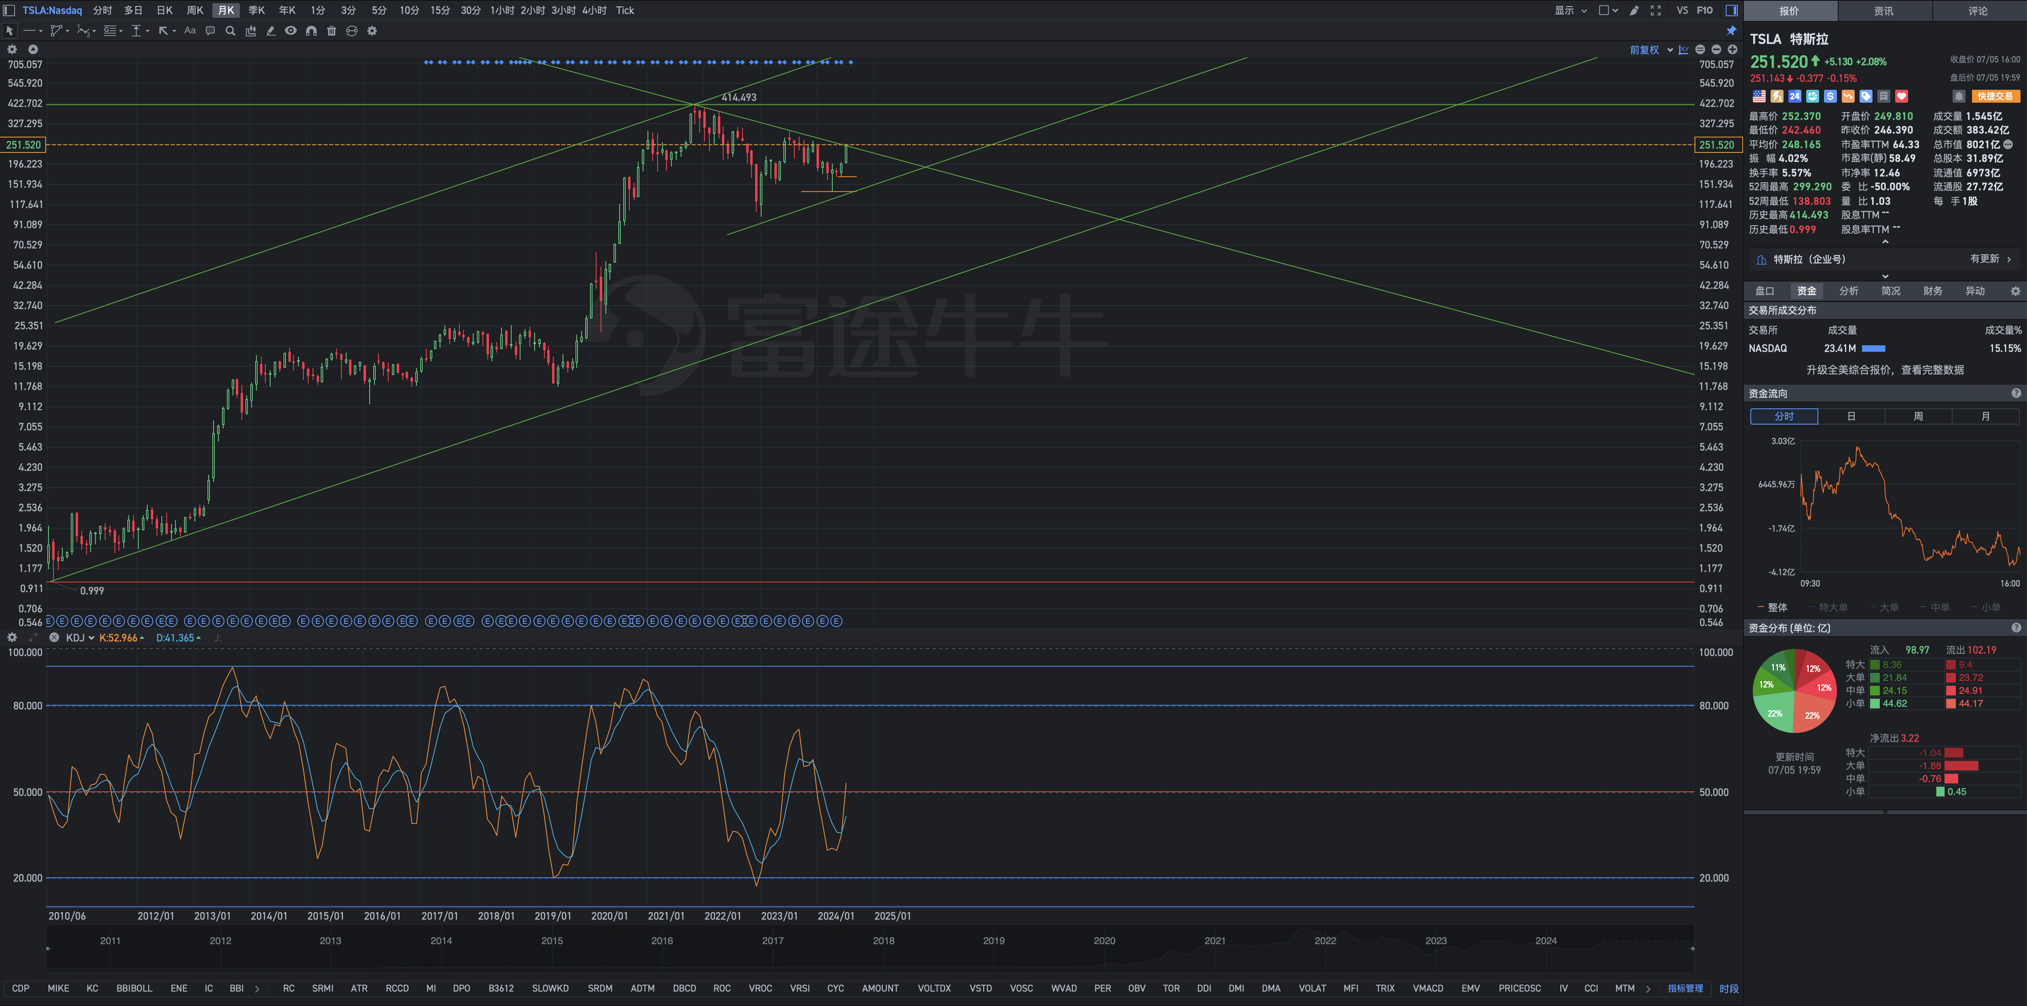Viewport: 2027px width, 1006px height.
Task: Switch chart to 日K period
Action: tap(165, 10)
